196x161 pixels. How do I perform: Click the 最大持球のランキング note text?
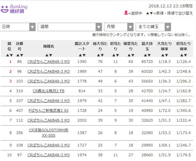(x=141, y=35)
